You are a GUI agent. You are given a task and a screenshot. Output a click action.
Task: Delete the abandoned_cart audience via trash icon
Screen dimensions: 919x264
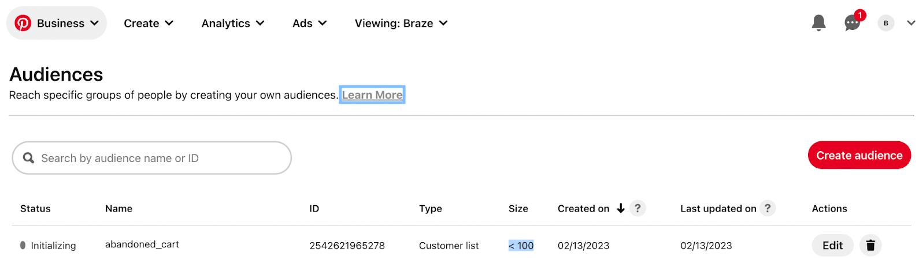870,246
